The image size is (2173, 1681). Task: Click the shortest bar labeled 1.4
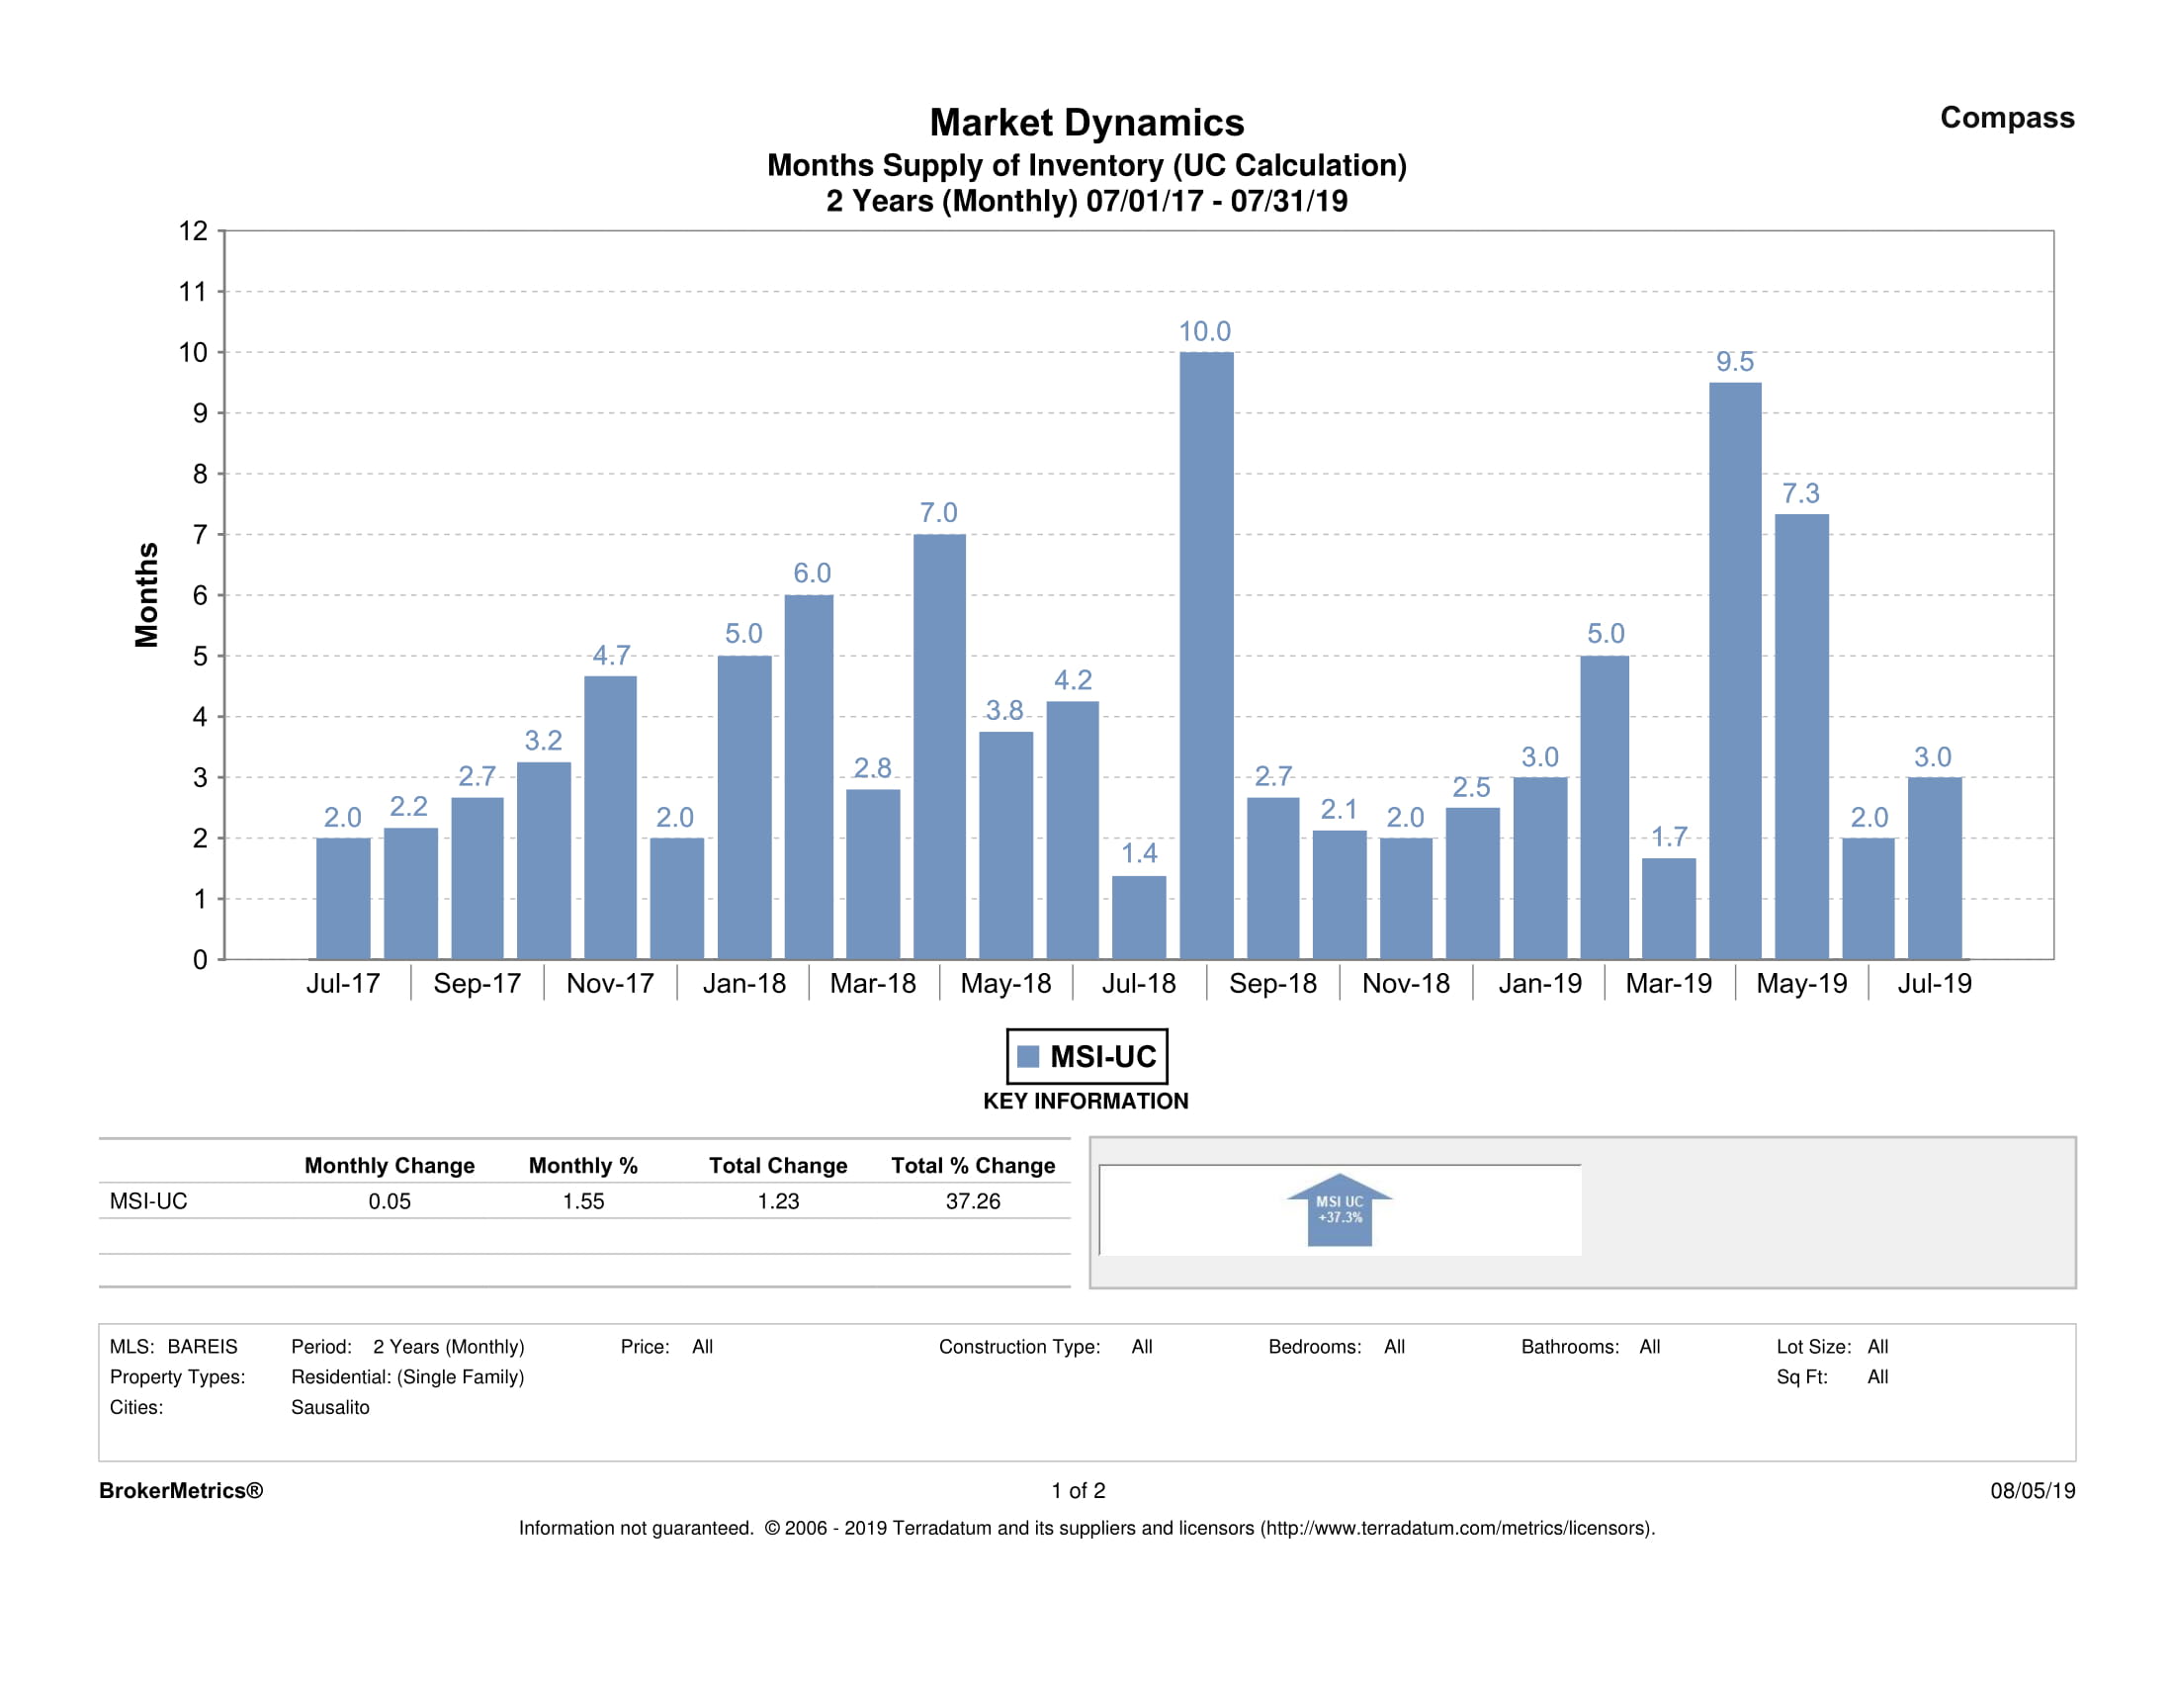click(1139, 917)
